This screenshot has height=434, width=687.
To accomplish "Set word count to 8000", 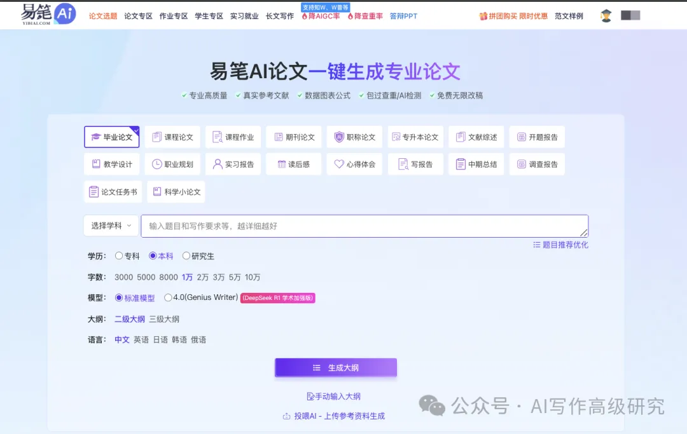I will click(x=168, y=278).
